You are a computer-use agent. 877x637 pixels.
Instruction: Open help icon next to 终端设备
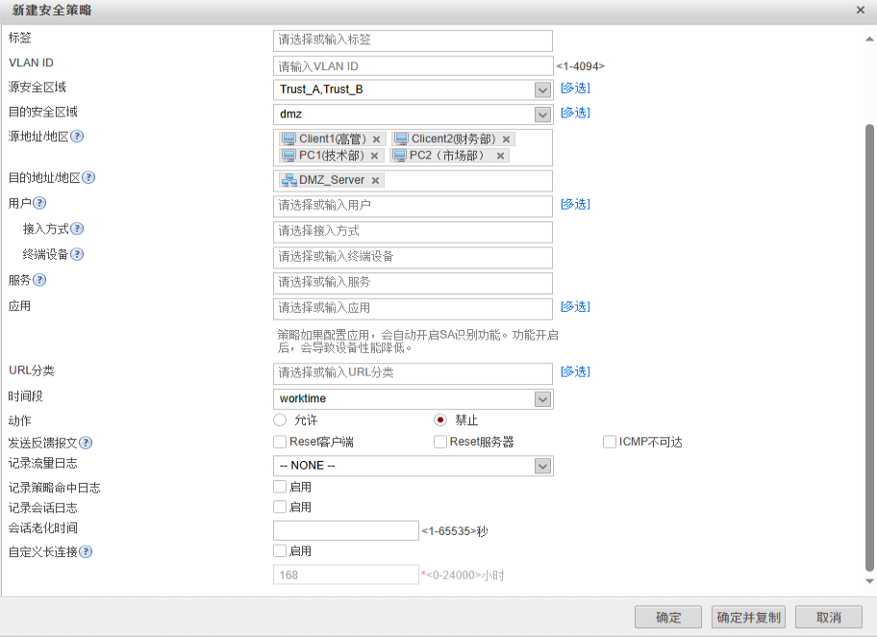[77, 254]
